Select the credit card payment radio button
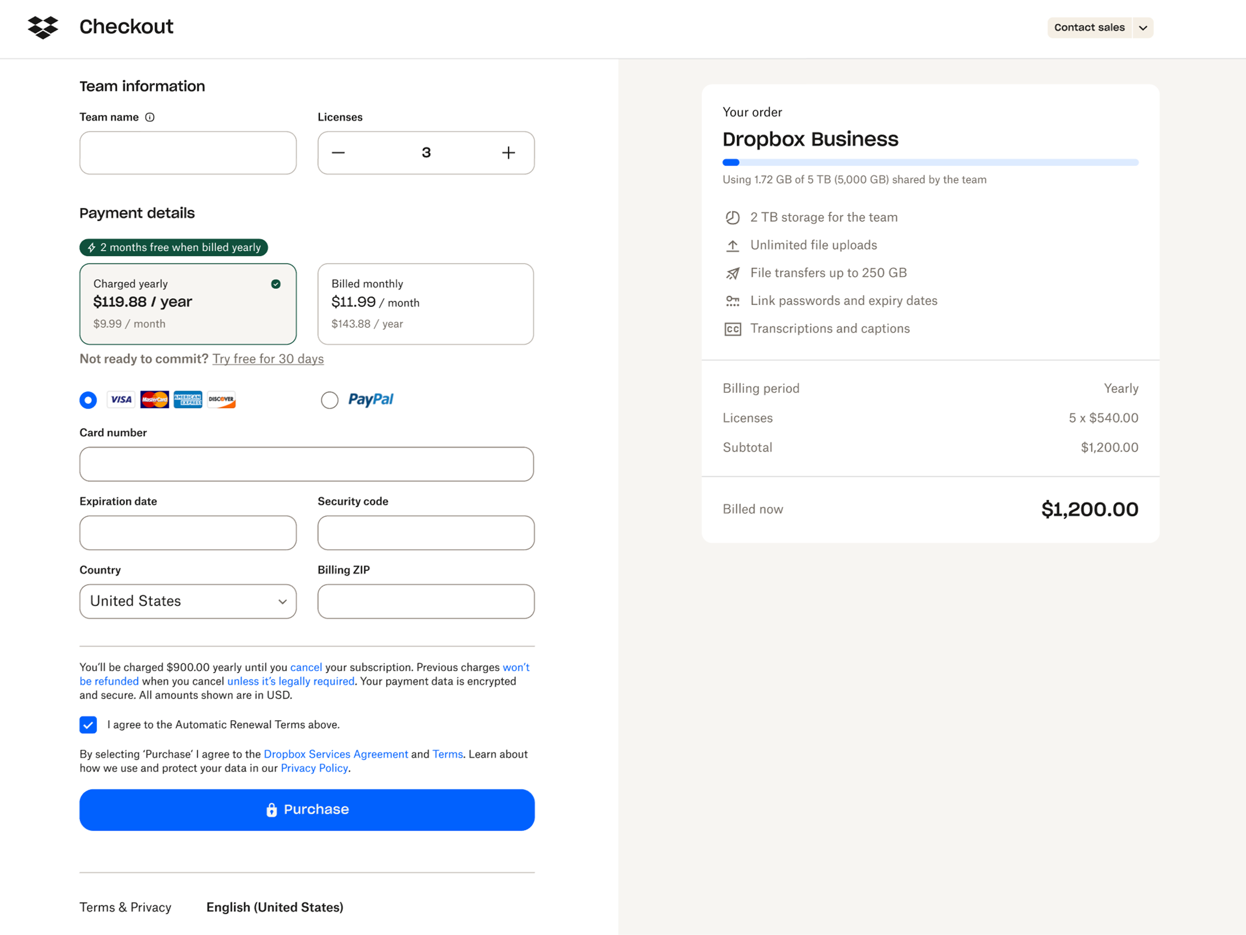Image resolution: width=1246 pixels, height=935 pixels. 88,400
